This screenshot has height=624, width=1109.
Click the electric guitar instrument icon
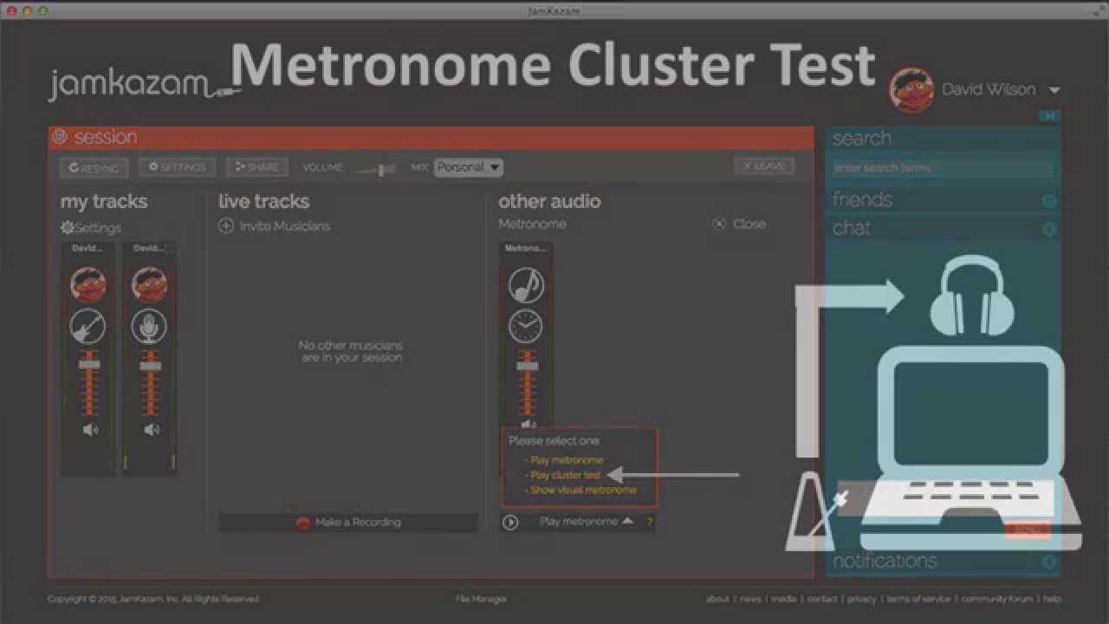[x=88, y=326]
